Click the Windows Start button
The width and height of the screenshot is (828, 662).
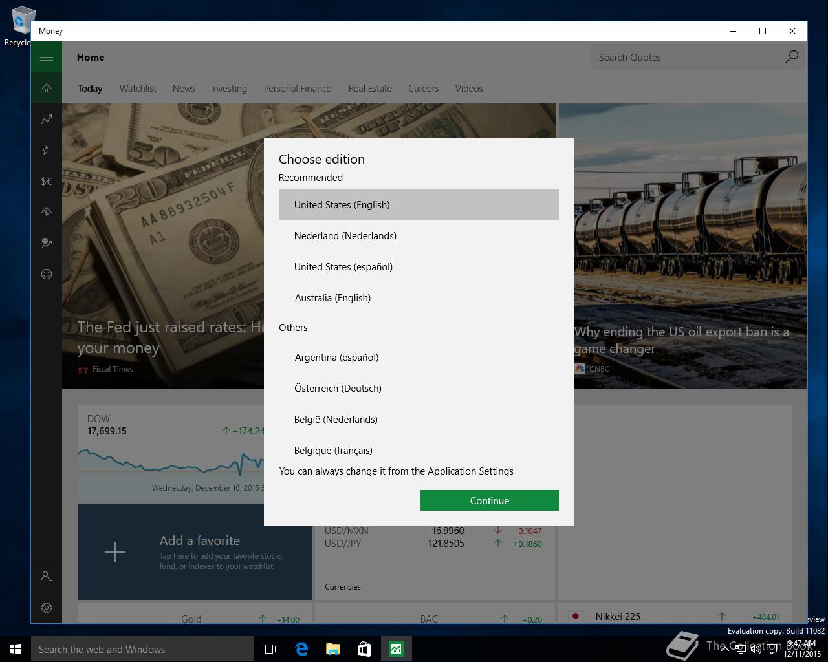[x=16, y=649]
